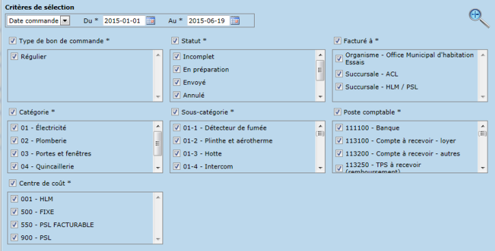Uncheck the En préparation status
This screenshot has height=251, width=495.
[x=176, y=70]
